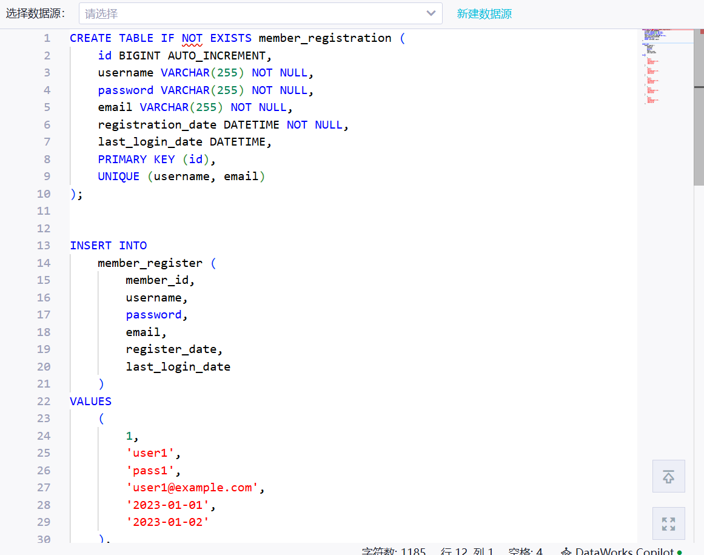Click the chevron on the data source selector
Viewport: 704px width, 555px height.
431,13
